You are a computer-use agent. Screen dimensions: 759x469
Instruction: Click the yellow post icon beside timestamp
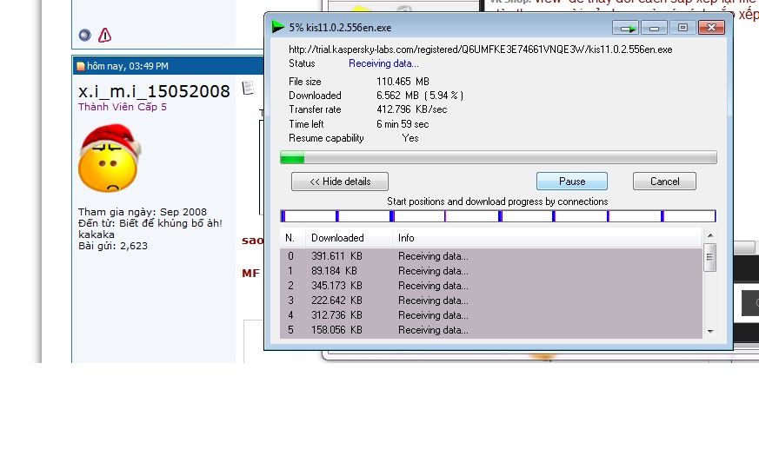click(81, 66)
